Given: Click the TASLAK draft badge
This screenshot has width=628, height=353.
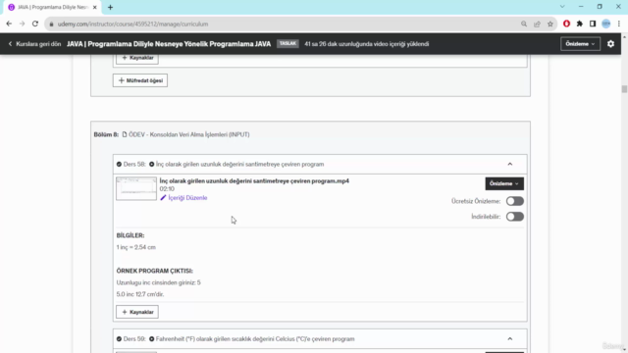Looking at the screenshot, I should (x=288, y=43).
